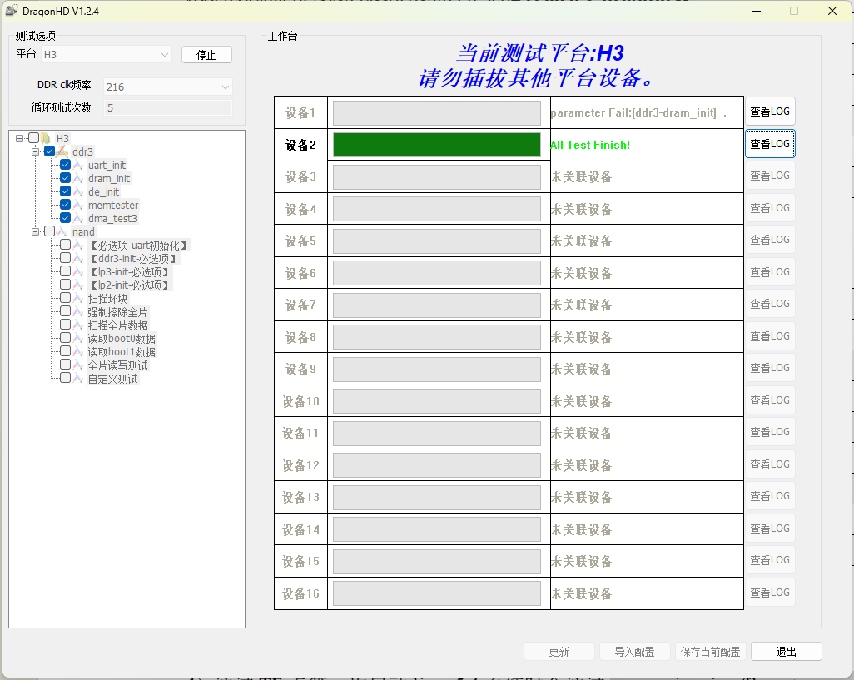Viewport: 854px width, 680px height.
Task: Select 自定义测试 tree label
Action: (112, 379)
